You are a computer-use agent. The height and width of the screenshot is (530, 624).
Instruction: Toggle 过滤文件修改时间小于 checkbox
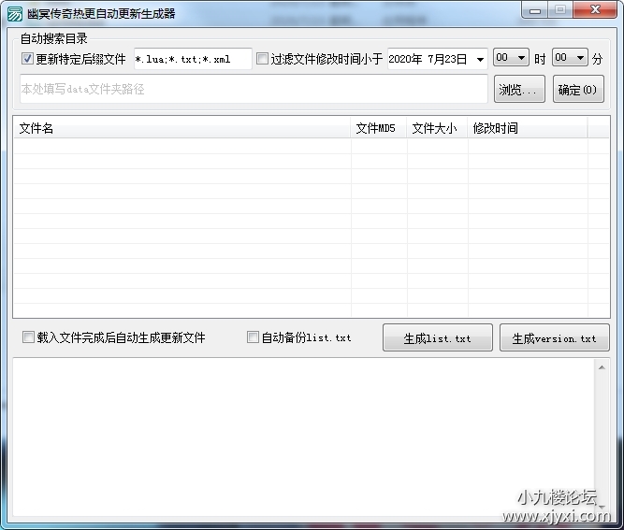262,59
